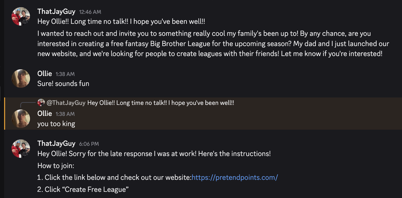The height and width of the screenshot is (198, 402).
Task: Click the "you too king" message text
Action: [56, 124]
